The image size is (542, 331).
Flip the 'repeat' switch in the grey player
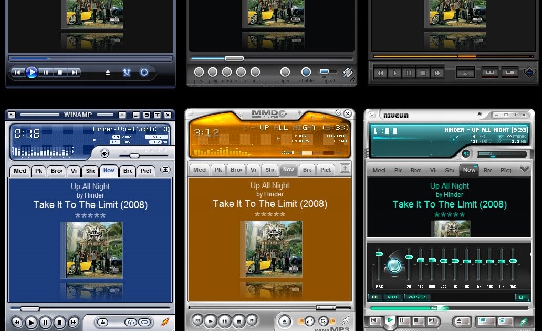328,71
